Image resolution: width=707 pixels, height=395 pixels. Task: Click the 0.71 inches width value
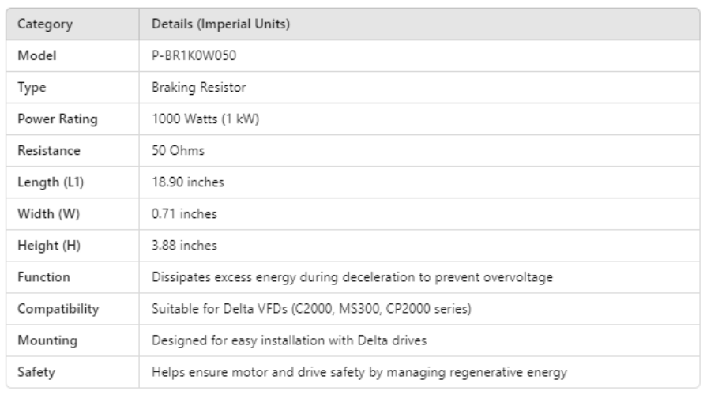184,214
